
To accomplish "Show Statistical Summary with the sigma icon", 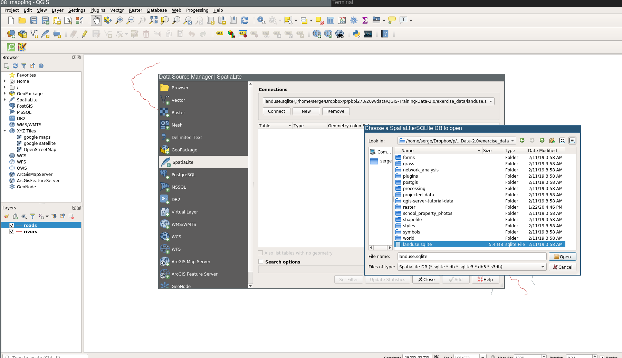I will pyautogui.click(x=365, y=20).
